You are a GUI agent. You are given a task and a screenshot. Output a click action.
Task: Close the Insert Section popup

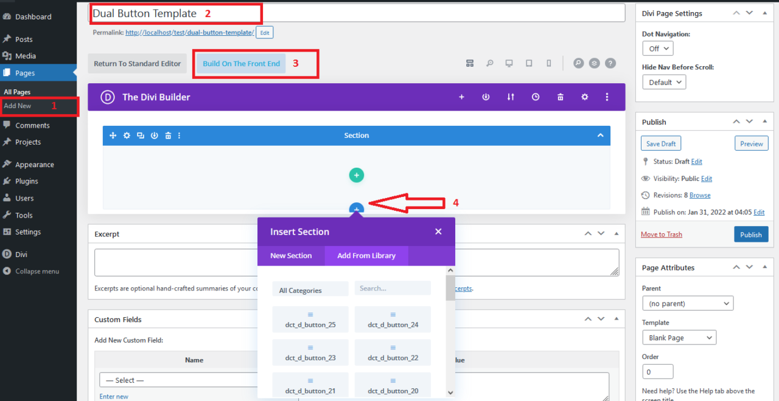[438, 231]
